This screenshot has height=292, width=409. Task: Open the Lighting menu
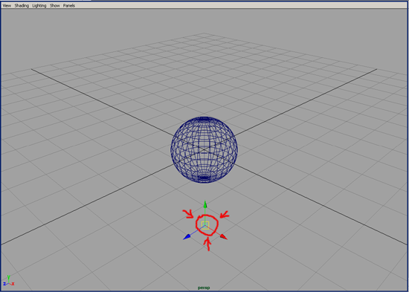tap(39, 5)
